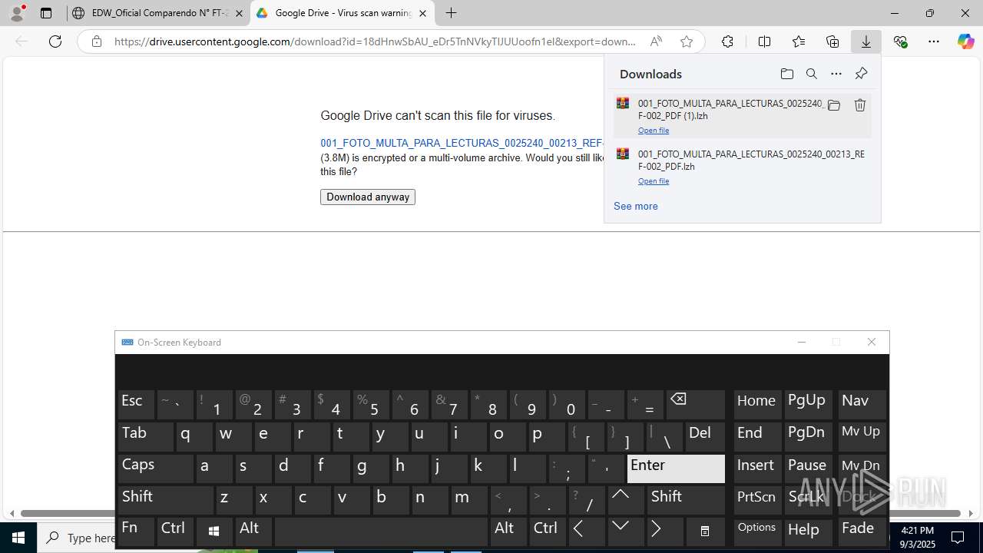
Task: Toggle the right Ctrl key on keyboard
Action: [548, 531]
